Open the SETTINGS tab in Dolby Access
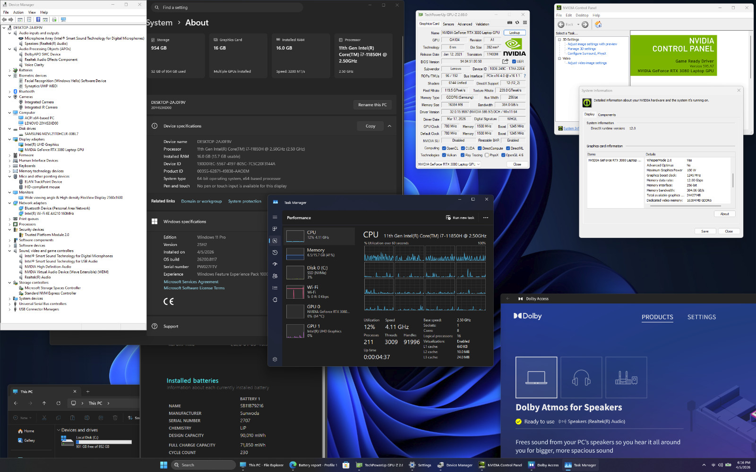 [702, 317]
